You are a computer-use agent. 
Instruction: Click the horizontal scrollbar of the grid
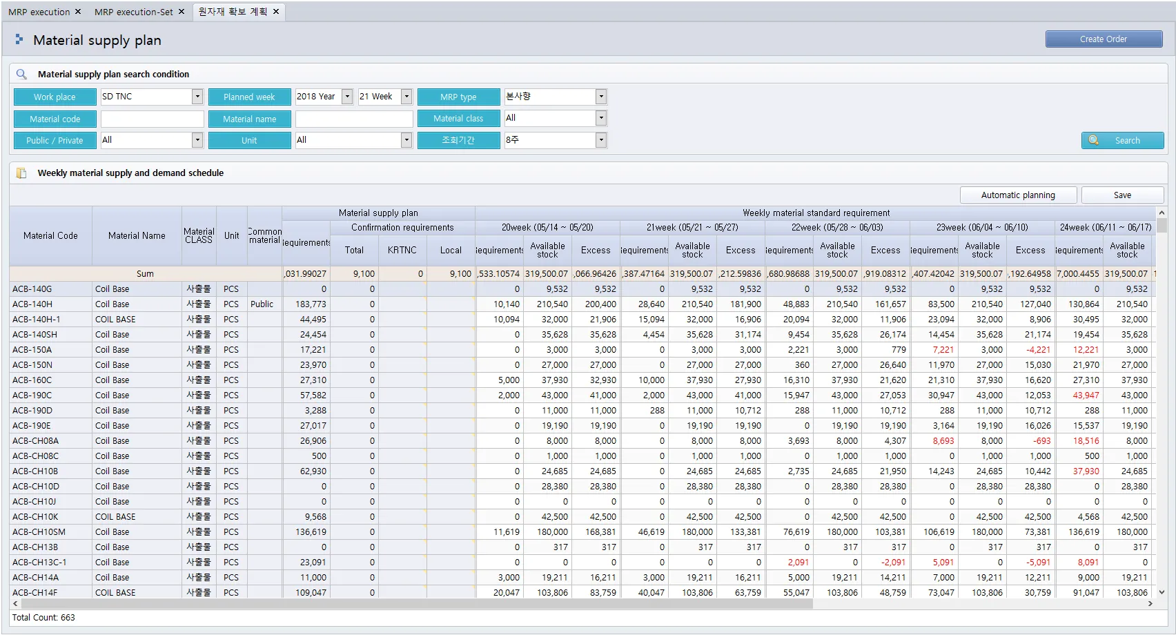416,603
